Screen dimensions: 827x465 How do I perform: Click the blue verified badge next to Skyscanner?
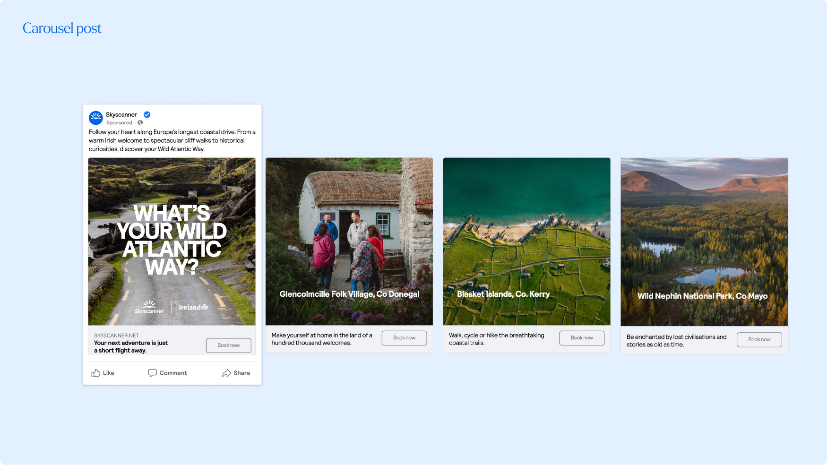pos(147,114)
